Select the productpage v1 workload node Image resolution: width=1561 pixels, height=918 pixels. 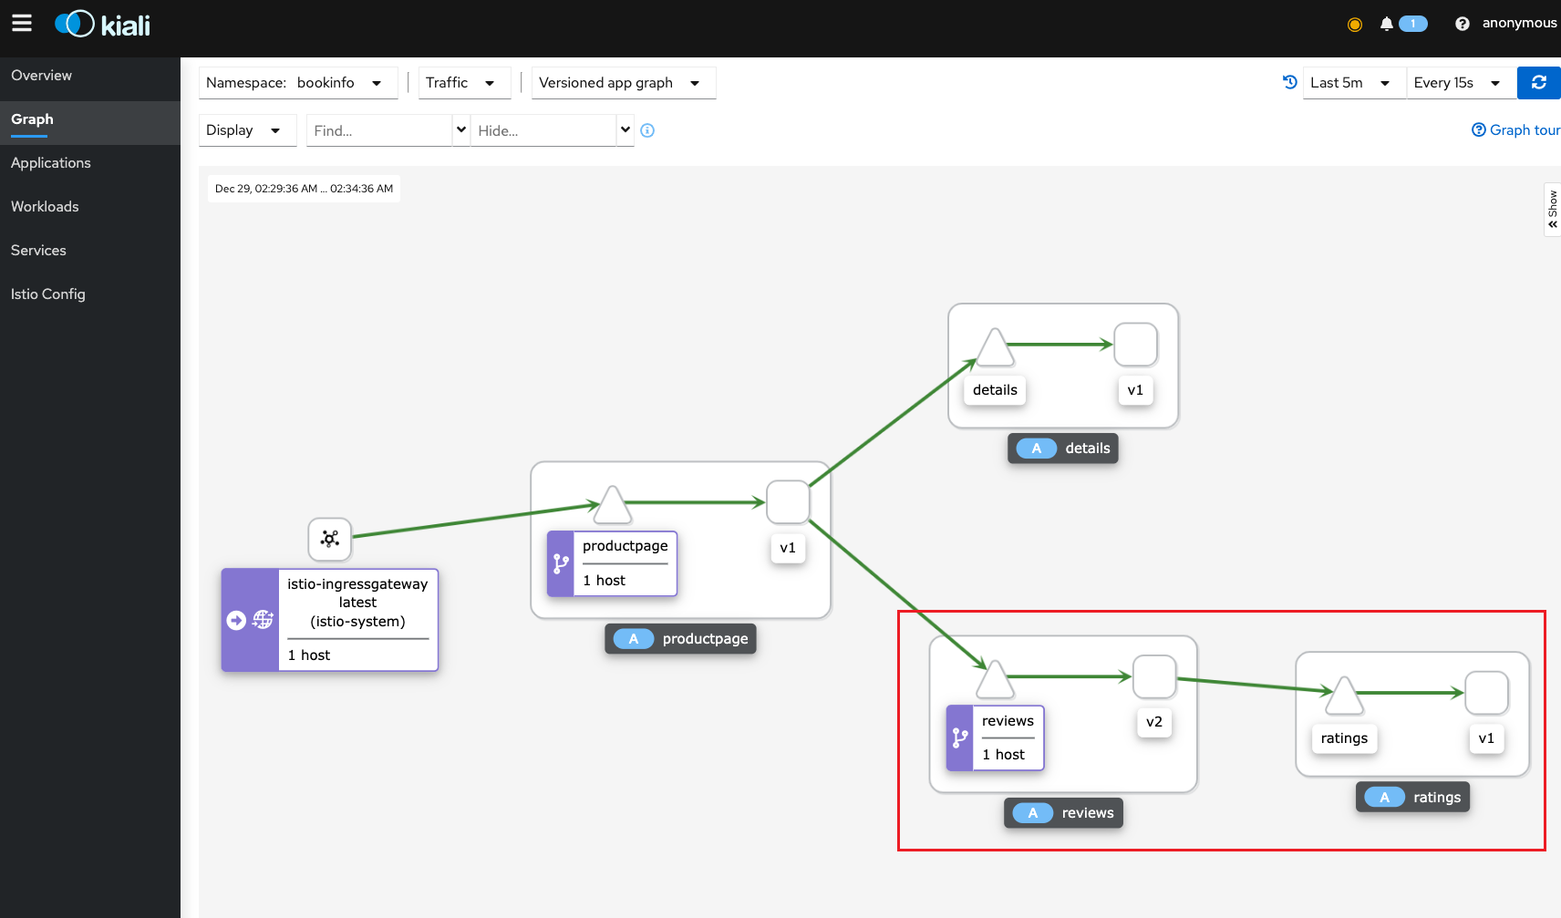[x=788, y=502]
